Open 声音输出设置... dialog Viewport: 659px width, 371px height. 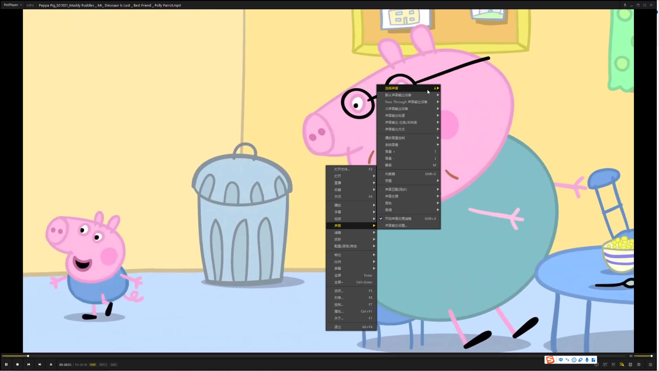tap(409, 226)
